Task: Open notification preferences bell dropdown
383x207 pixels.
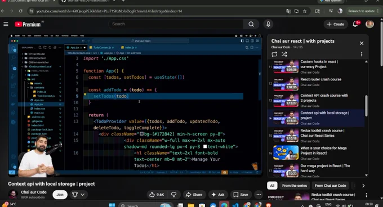Action: pos(78,195)
